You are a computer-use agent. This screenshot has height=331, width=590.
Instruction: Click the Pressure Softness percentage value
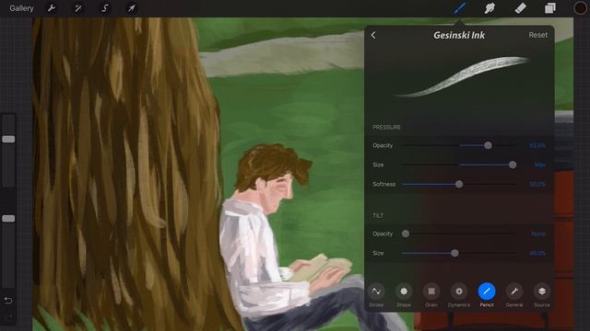pyautogui.click(x=537, y=184)
